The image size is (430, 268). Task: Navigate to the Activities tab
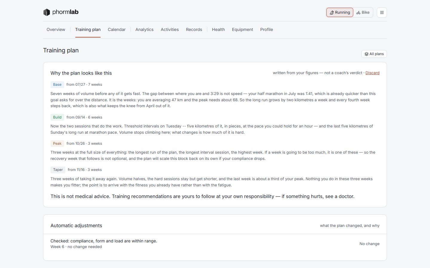[x=170, y=29]
